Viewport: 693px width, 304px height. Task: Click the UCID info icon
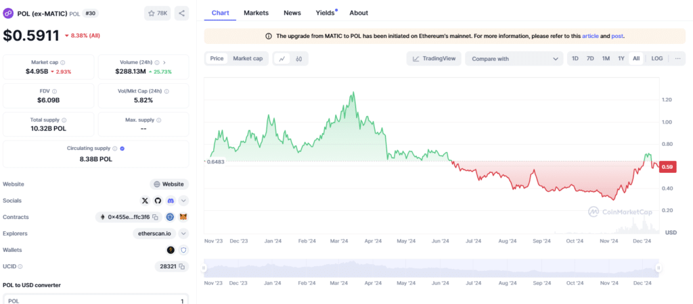point(20,266)
